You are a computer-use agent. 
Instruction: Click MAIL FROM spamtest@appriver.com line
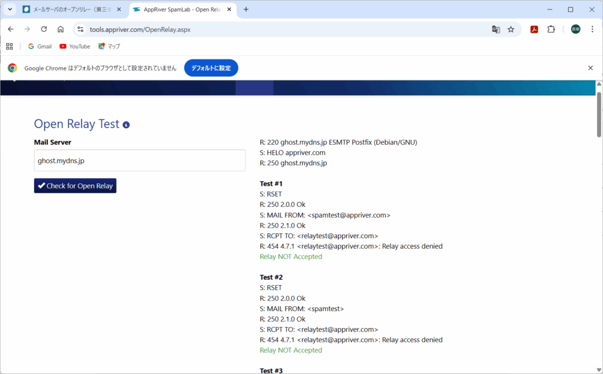(325, 215)
